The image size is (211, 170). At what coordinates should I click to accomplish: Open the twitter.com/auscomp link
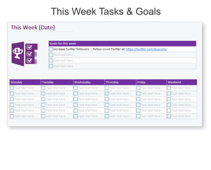click(x=146, y=49)
